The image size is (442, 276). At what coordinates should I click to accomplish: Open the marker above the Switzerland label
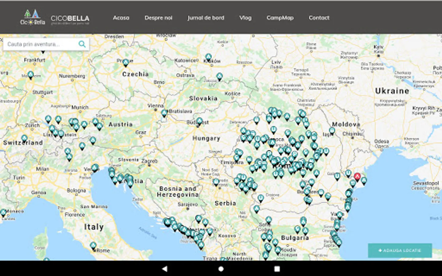[24, 139]
